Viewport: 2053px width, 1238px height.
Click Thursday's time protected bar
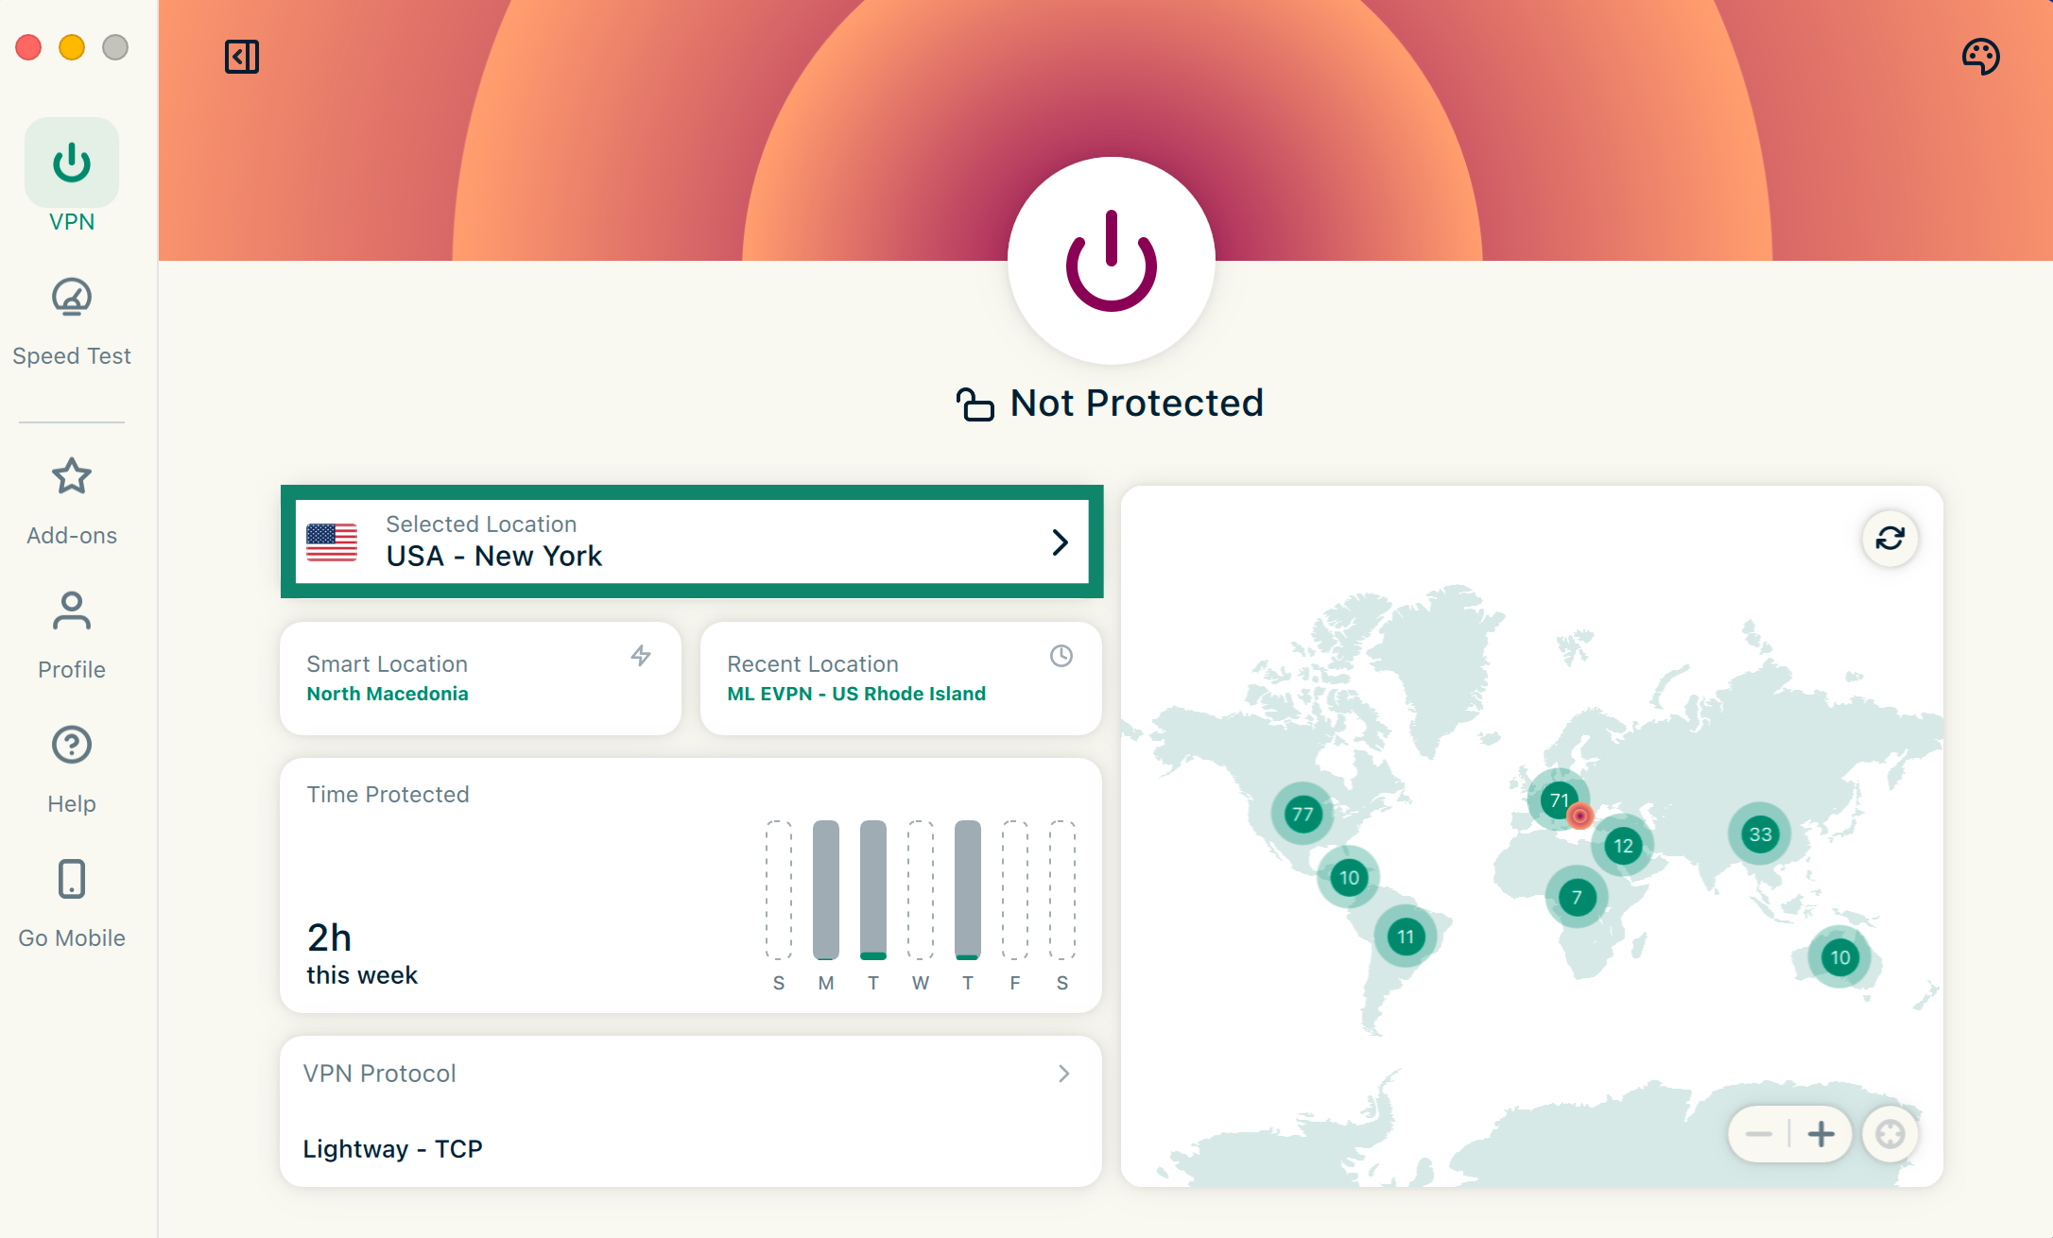pos(968,890)
